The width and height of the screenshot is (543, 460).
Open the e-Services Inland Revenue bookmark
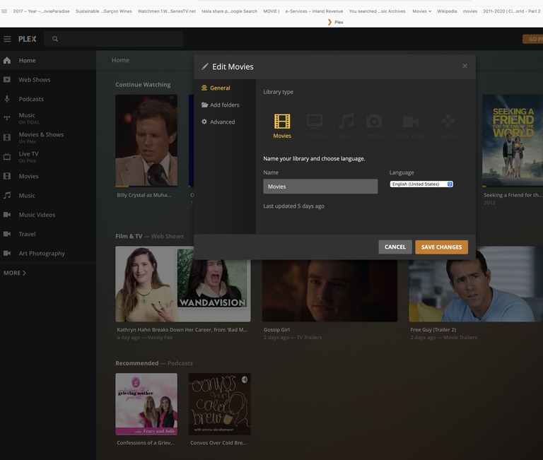coord(314,11)
